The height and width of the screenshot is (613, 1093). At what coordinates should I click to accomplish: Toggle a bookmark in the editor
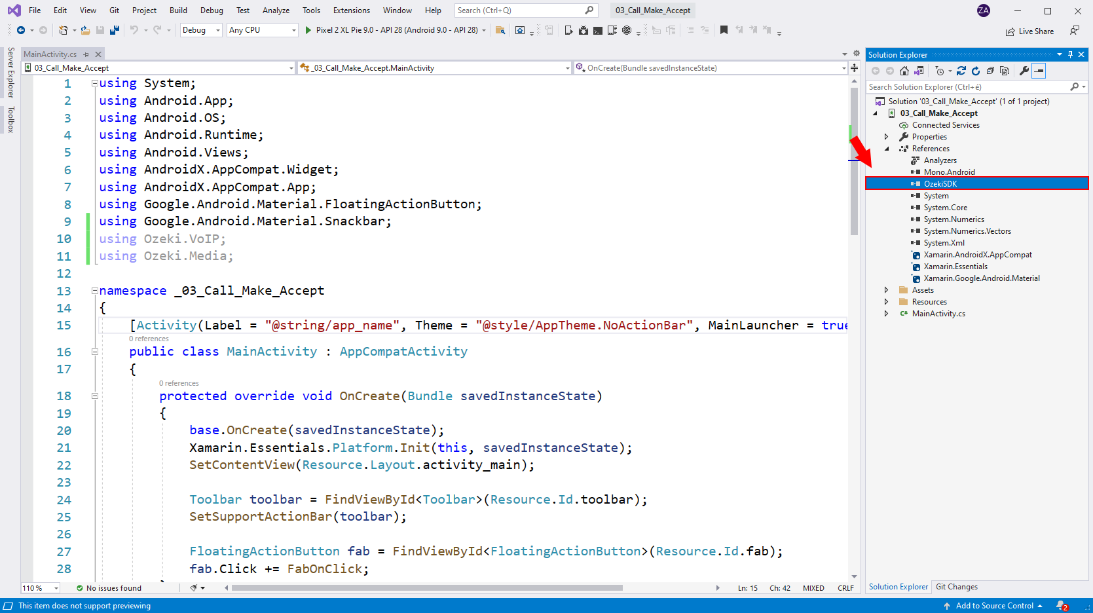(724, 29)
